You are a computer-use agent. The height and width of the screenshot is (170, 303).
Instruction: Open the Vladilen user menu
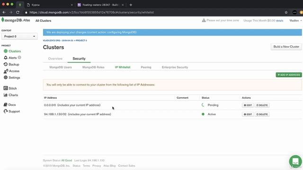[x=295, y=20]
